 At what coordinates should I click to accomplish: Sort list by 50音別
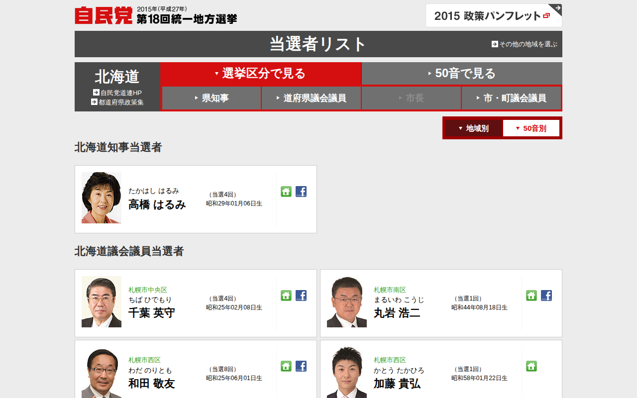(531, 128)
